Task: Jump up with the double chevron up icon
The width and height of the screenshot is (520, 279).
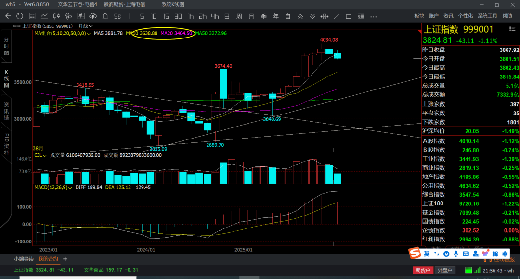Action: (x=300, y=16)
